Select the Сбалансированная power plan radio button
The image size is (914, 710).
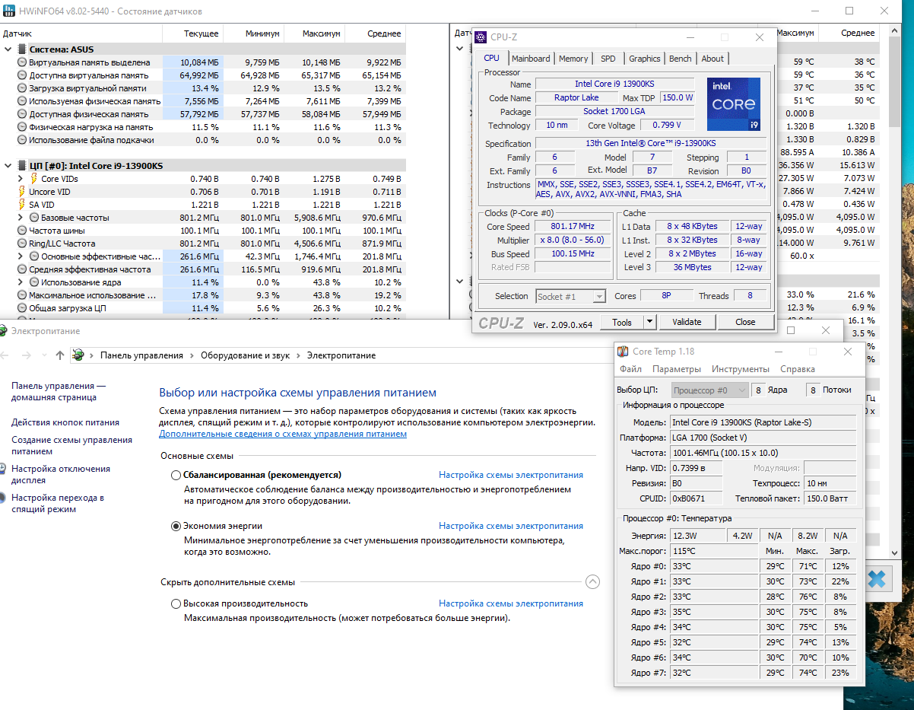pos(176,475)
